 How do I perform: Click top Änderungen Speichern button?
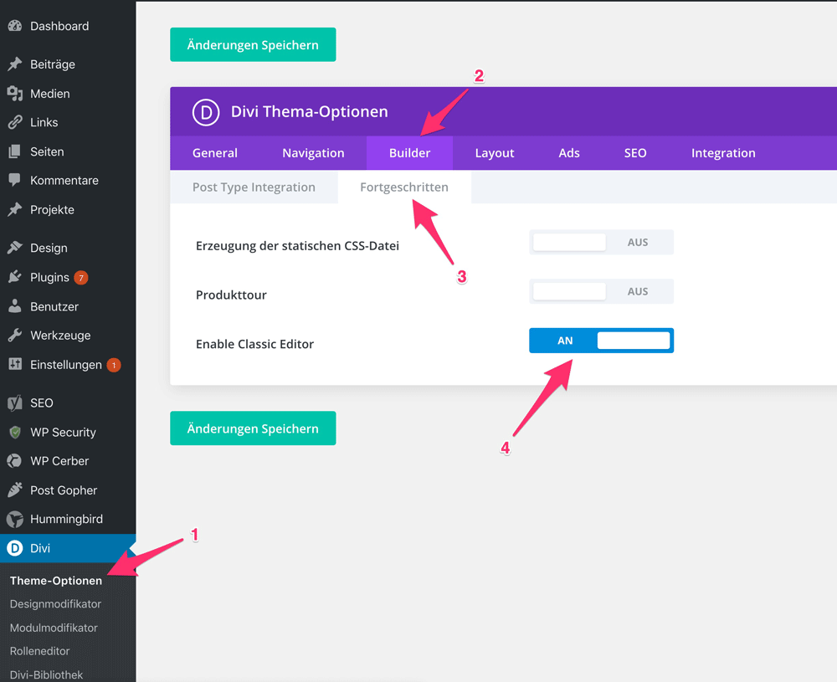click(x=253, y=45)
